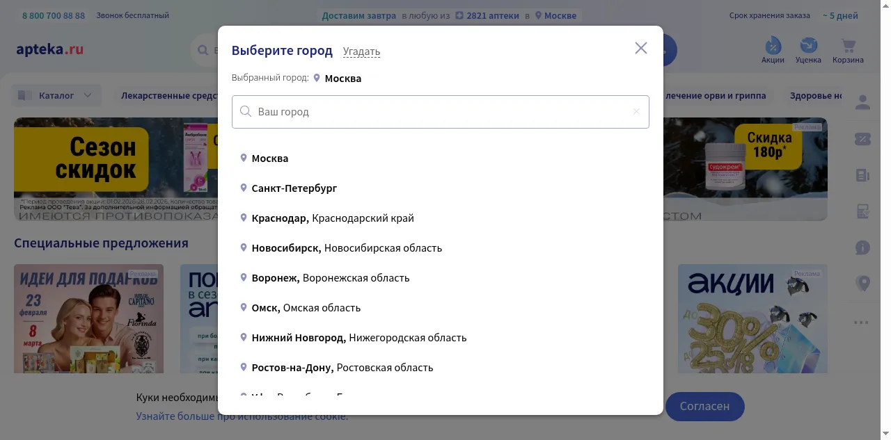Click the search magnifier in city field
Viewport: 891px width, 440px height.
coord(245,111)
